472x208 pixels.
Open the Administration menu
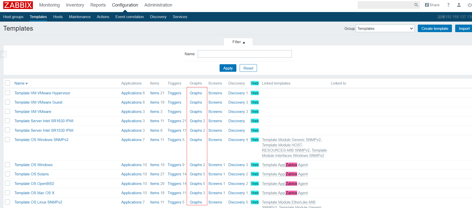pyautogui.click(x=158, y=5)
